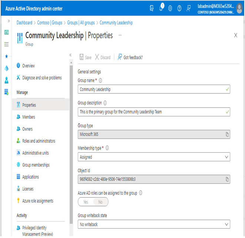Open the cloud shell directory icon in header

(152, 8)
